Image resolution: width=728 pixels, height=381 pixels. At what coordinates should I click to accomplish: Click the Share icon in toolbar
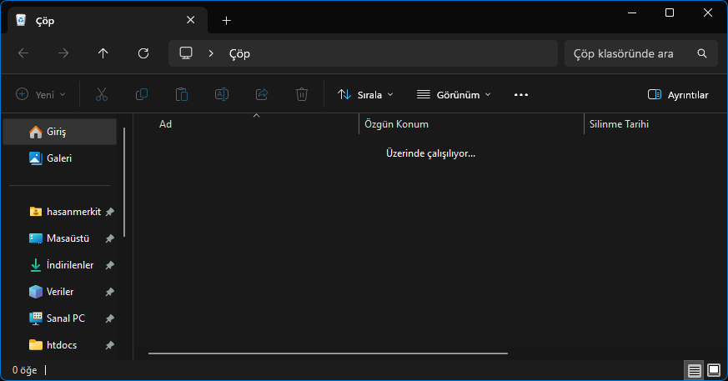click(x=262, y=95)
